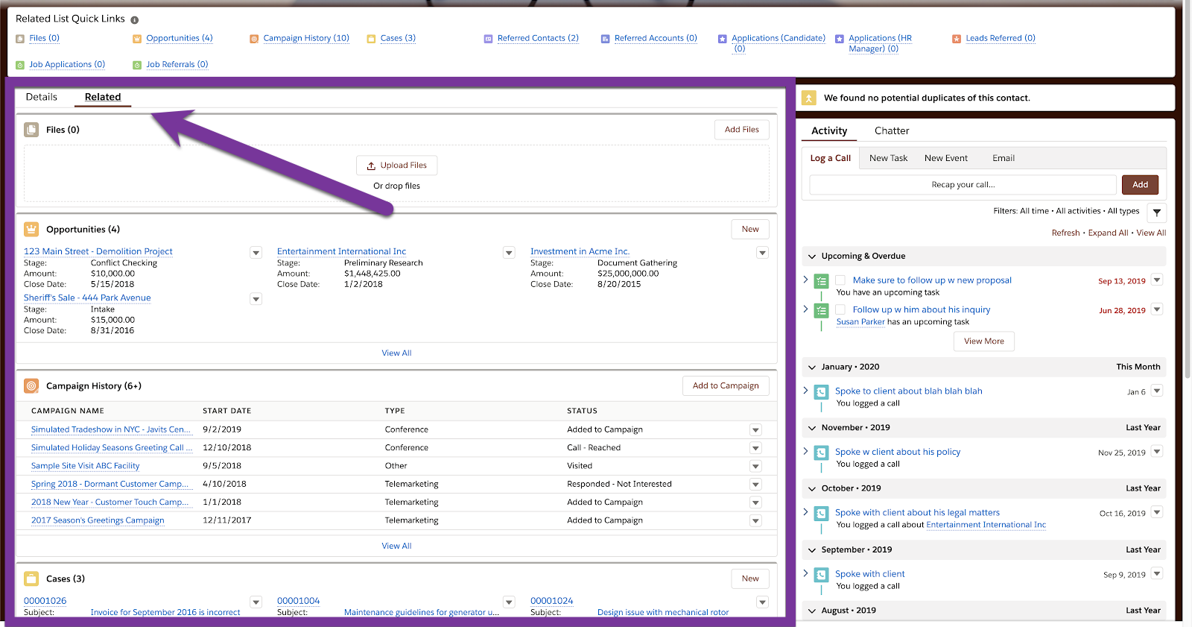
Task: Click the View More button
Action: [984, 341]
